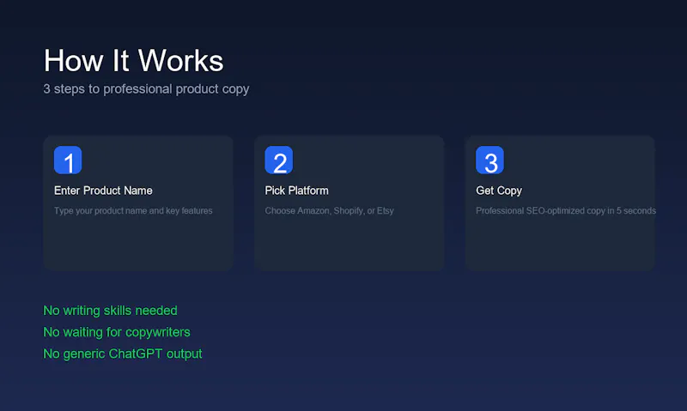The width and height of the screenshot is (687, 411).
Task: Click 'Type your product name and key features'
Action: [x=133, y=211]
